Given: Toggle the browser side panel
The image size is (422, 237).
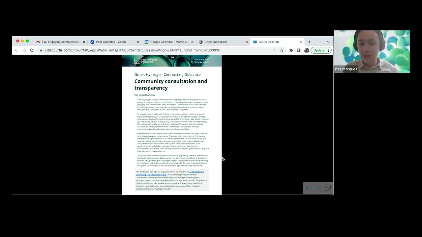Looking at the screenshot, I should click(299, 50).
